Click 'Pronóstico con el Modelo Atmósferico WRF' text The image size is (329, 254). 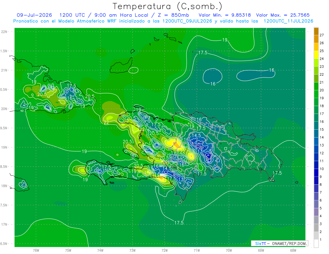pyautogui.click(x=65, y=21)
